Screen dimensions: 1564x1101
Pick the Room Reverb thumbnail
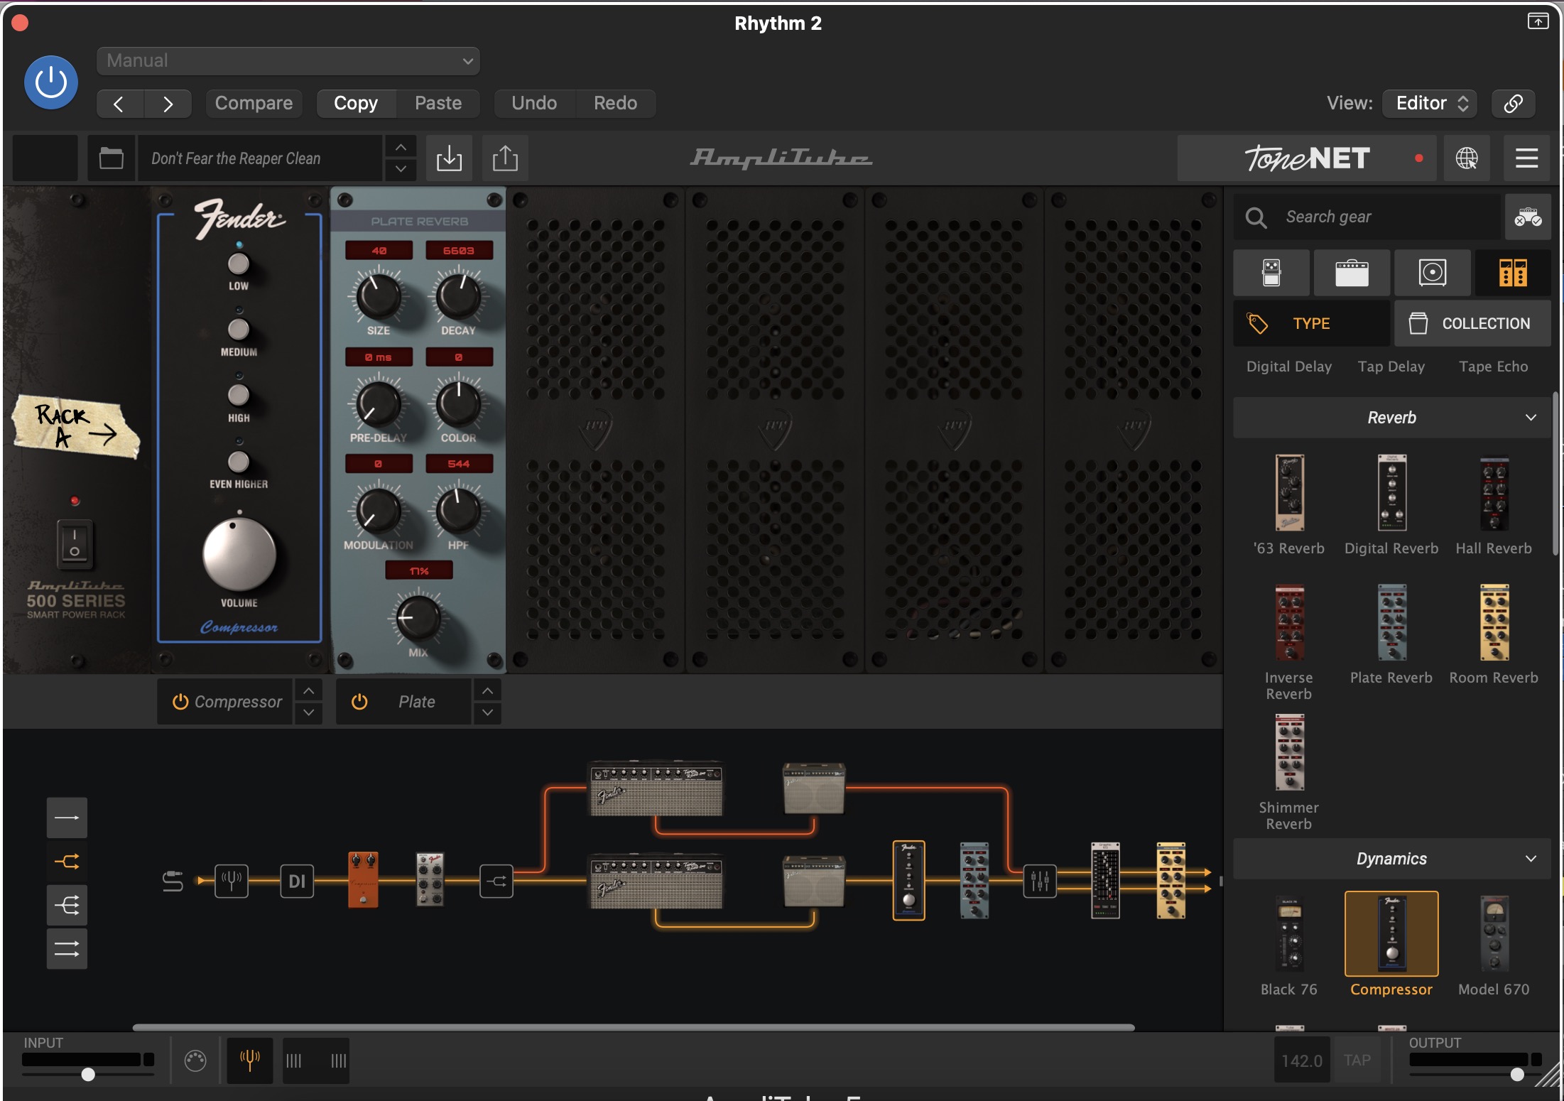pyautogui.click(x=1494, y=623)
